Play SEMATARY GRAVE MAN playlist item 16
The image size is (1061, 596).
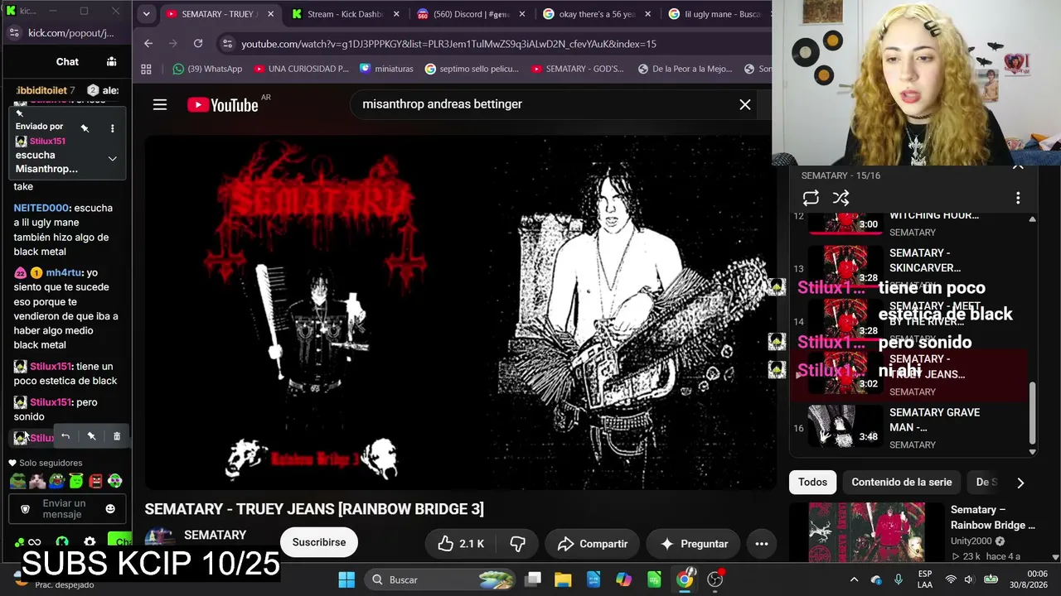[909, 428]
